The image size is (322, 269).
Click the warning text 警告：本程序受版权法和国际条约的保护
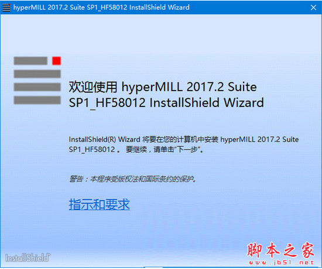tap(133, 179)
